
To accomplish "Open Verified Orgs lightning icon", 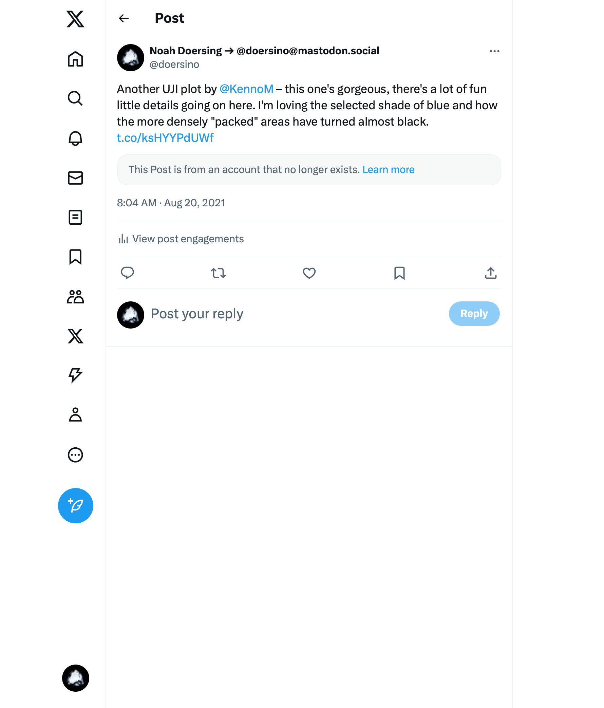I will 75,375.
